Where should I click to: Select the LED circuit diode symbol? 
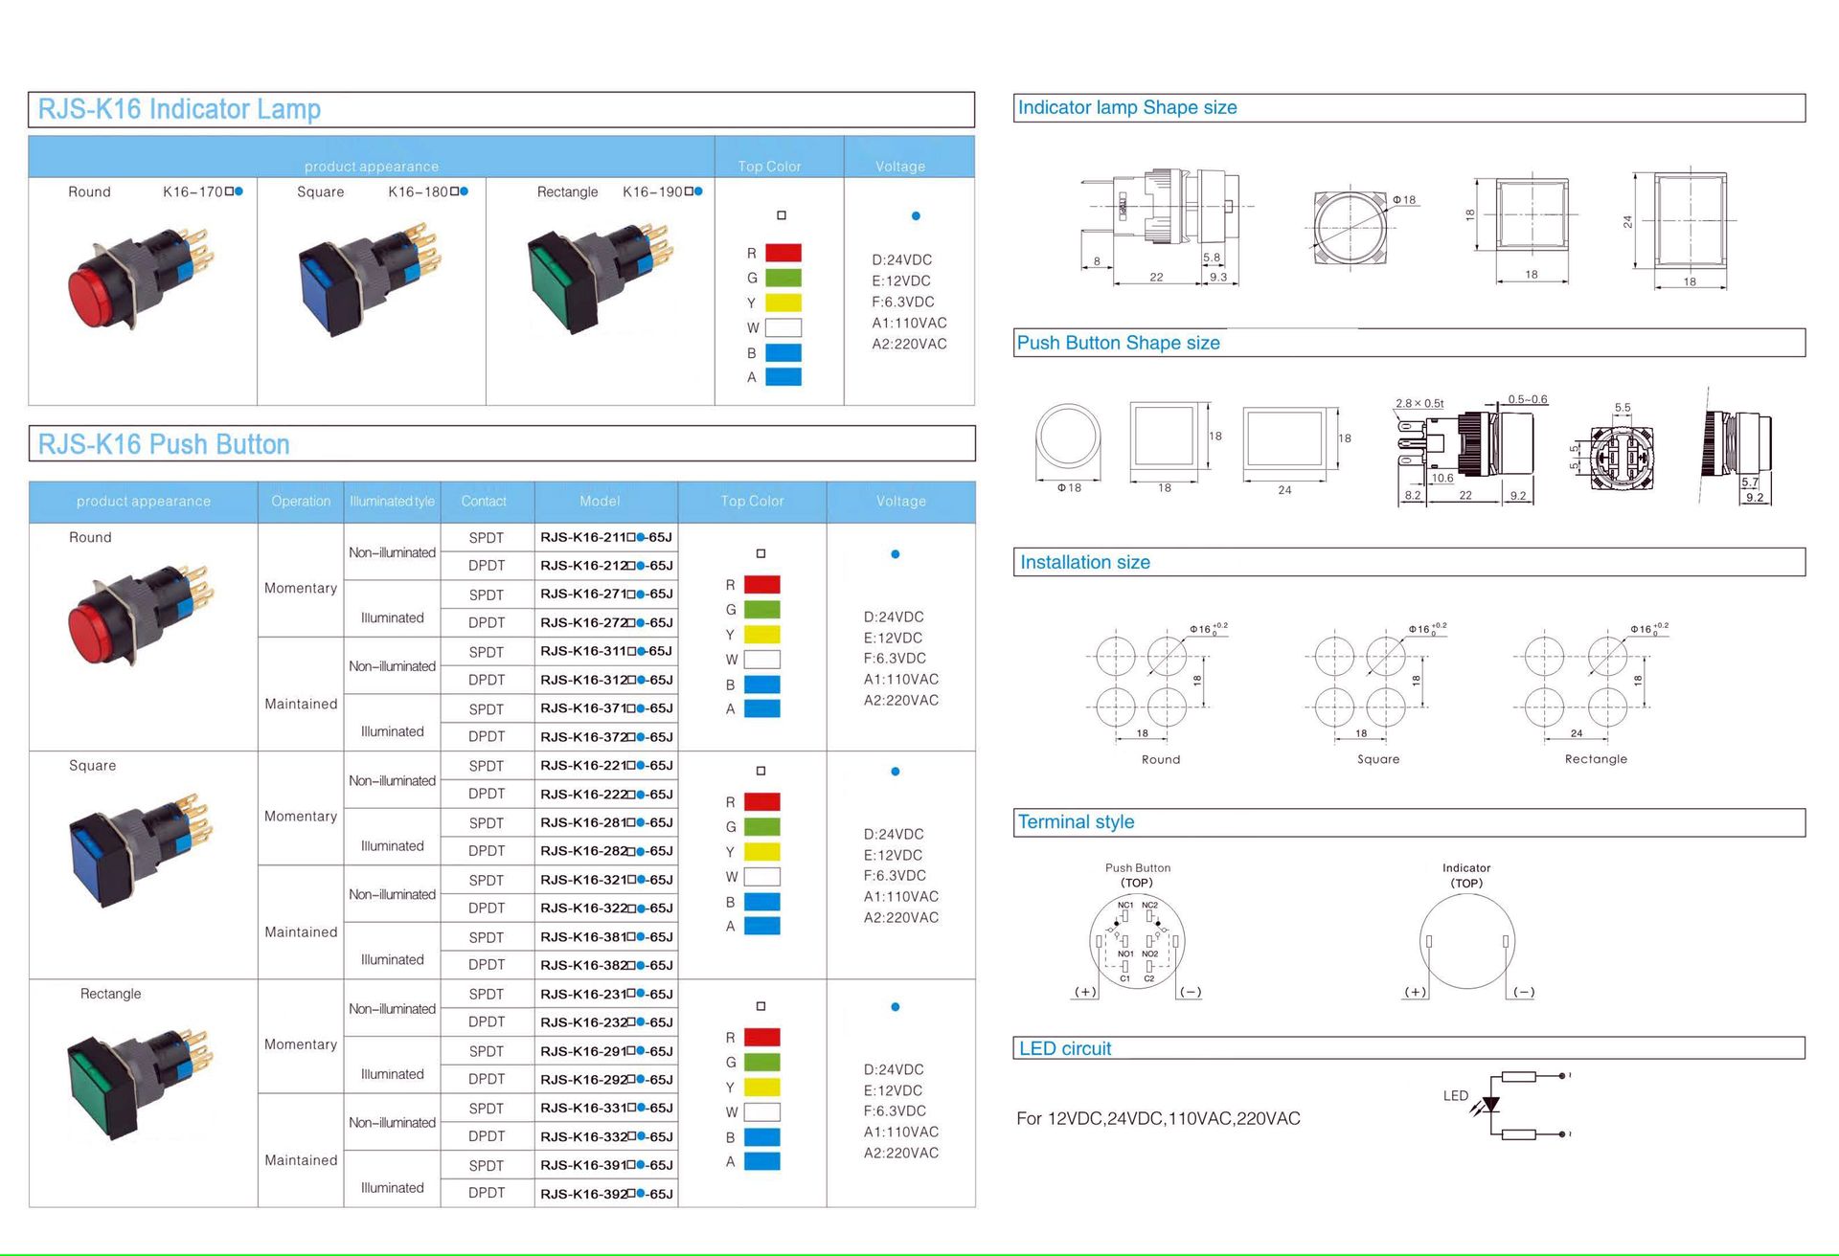tap(1490, 1105)
